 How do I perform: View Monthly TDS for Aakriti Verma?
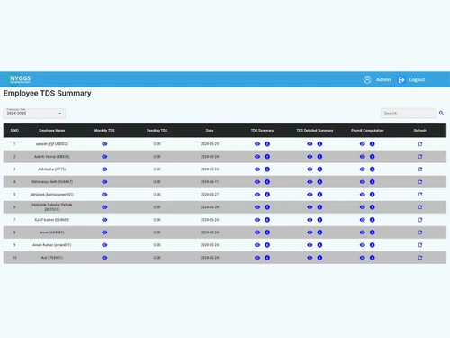[104, 157]
